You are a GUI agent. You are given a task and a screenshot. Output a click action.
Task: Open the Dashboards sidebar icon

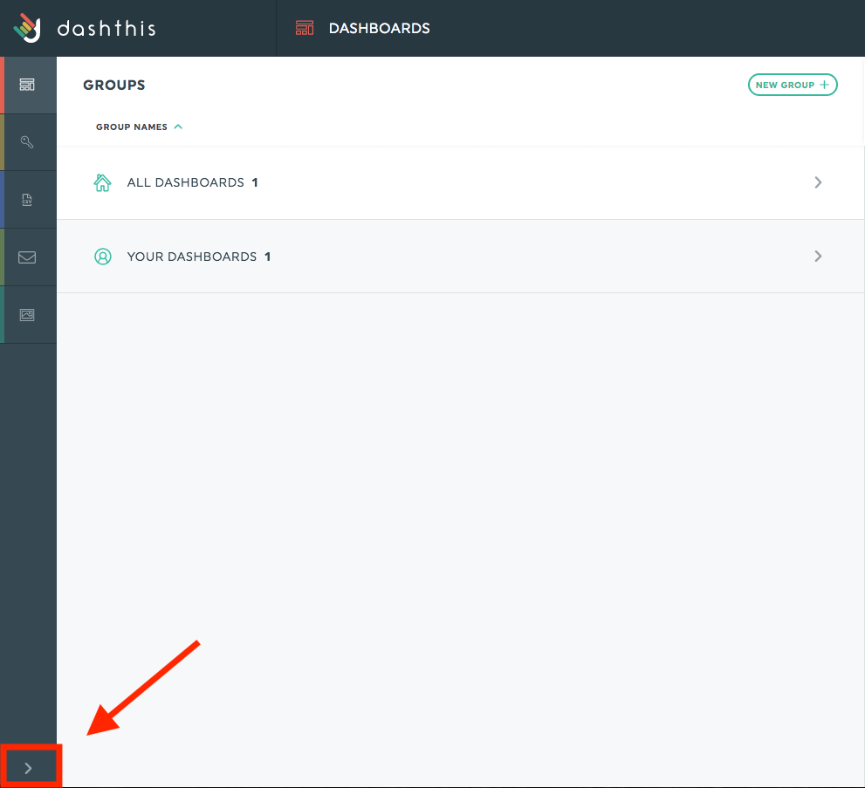tap(27, 85)
